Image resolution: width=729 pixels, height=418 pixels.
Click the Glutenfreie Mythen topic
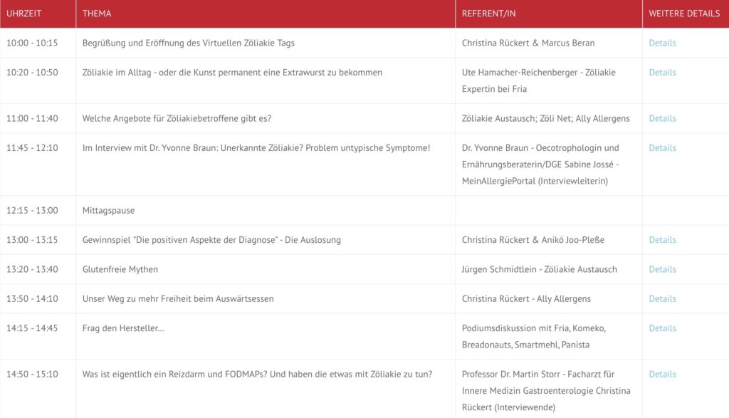pyautogui.click(x=120, y=268)
